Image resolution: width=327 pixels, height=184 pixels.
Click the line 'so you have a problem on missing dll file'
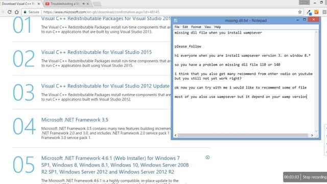point(227,65)
